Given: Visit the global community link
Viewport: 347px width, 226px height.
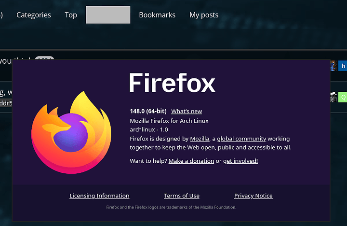Looking at the screenshot, I should 241,139.
